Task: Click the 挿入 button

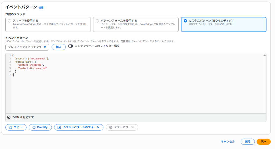Action: (59, 47)
